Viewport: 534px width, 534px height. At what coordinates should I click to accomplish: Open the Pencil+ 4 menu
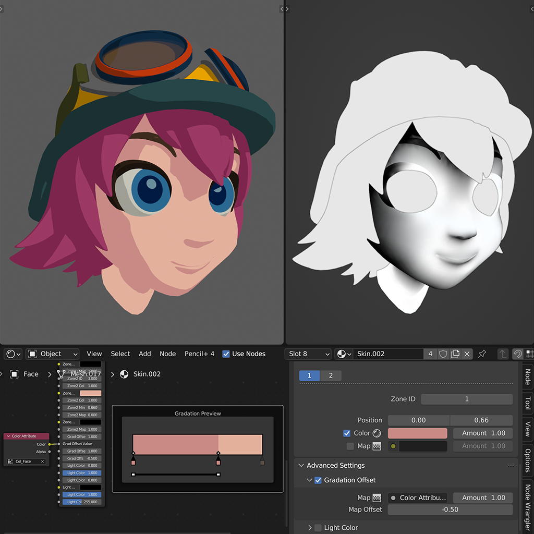coord(199,354)
